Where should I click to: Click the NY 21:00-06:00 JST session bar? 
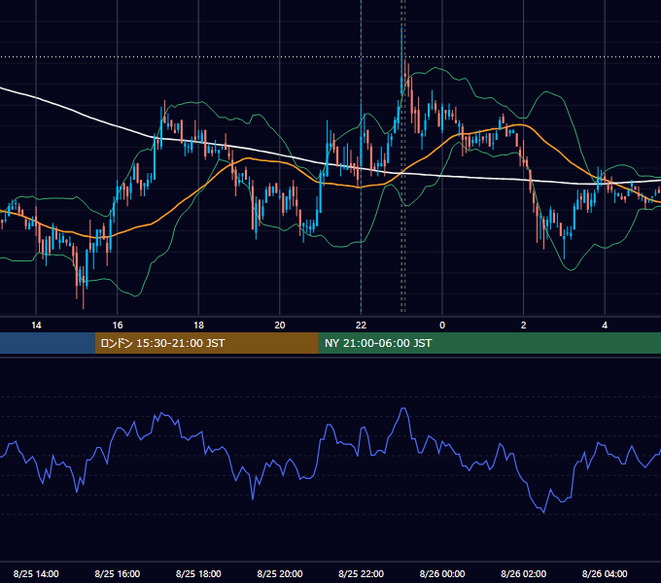[489, 343]
